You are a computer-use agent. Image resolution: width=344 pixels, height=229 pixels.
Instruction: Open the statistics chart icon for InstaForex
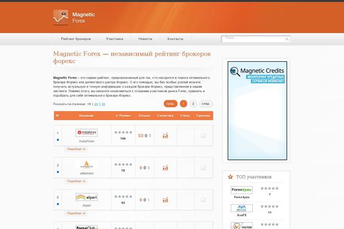coord(165,136)
